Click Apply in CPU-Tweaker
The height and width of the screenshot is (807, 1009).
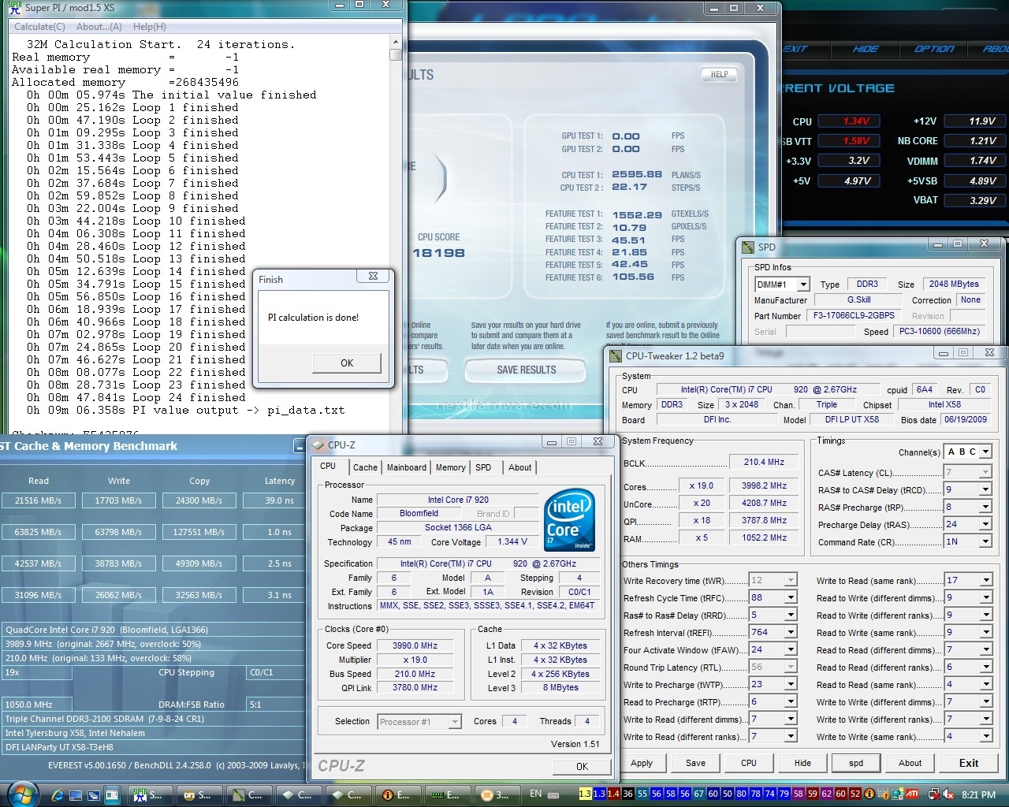point(642,763)
